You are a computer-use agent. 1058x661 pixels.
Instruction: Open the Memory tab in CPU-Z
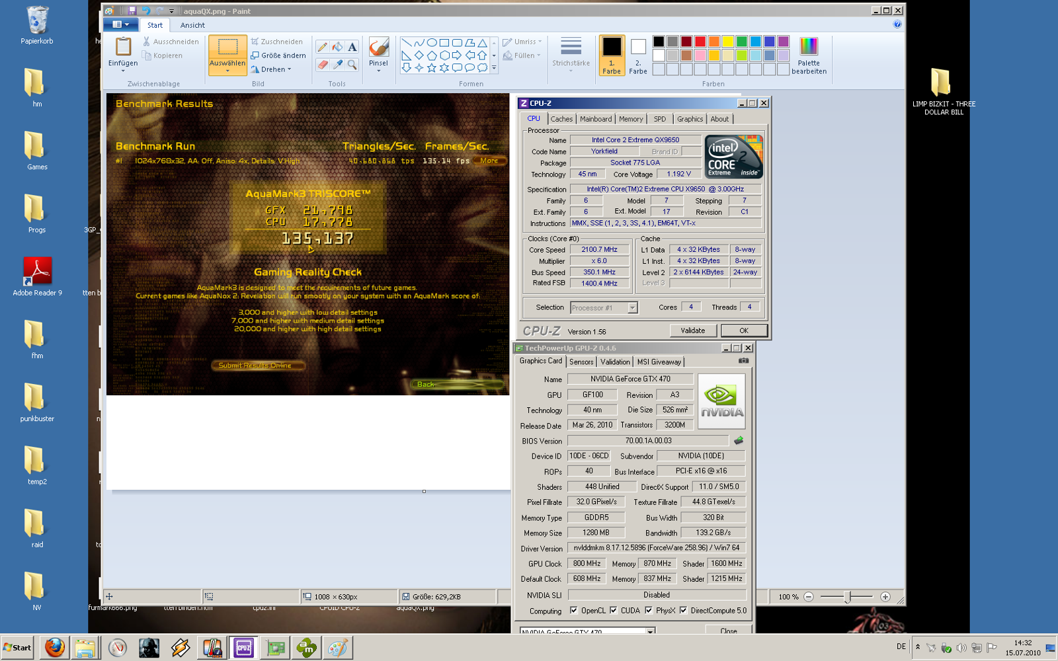point(631,119)
